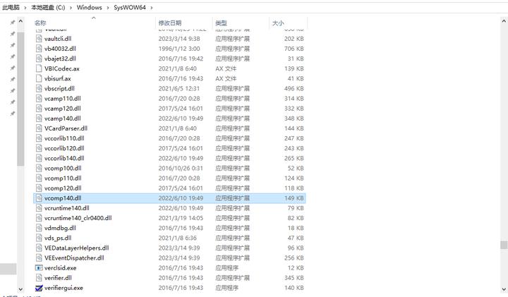Click the file name vbscript.dll
This screenshot has width=508, height=297.
59,88
